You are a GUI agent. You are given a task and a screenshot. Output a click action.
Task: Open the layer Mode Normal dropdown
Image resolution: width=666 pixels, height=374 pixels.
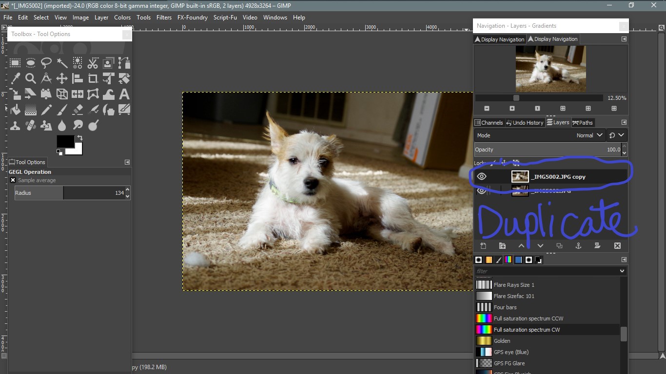540,135
